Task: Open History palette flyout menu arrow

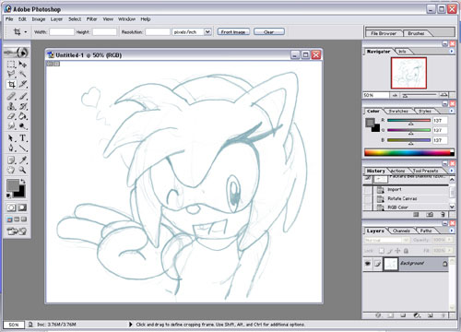Action: tap(452, 171)
